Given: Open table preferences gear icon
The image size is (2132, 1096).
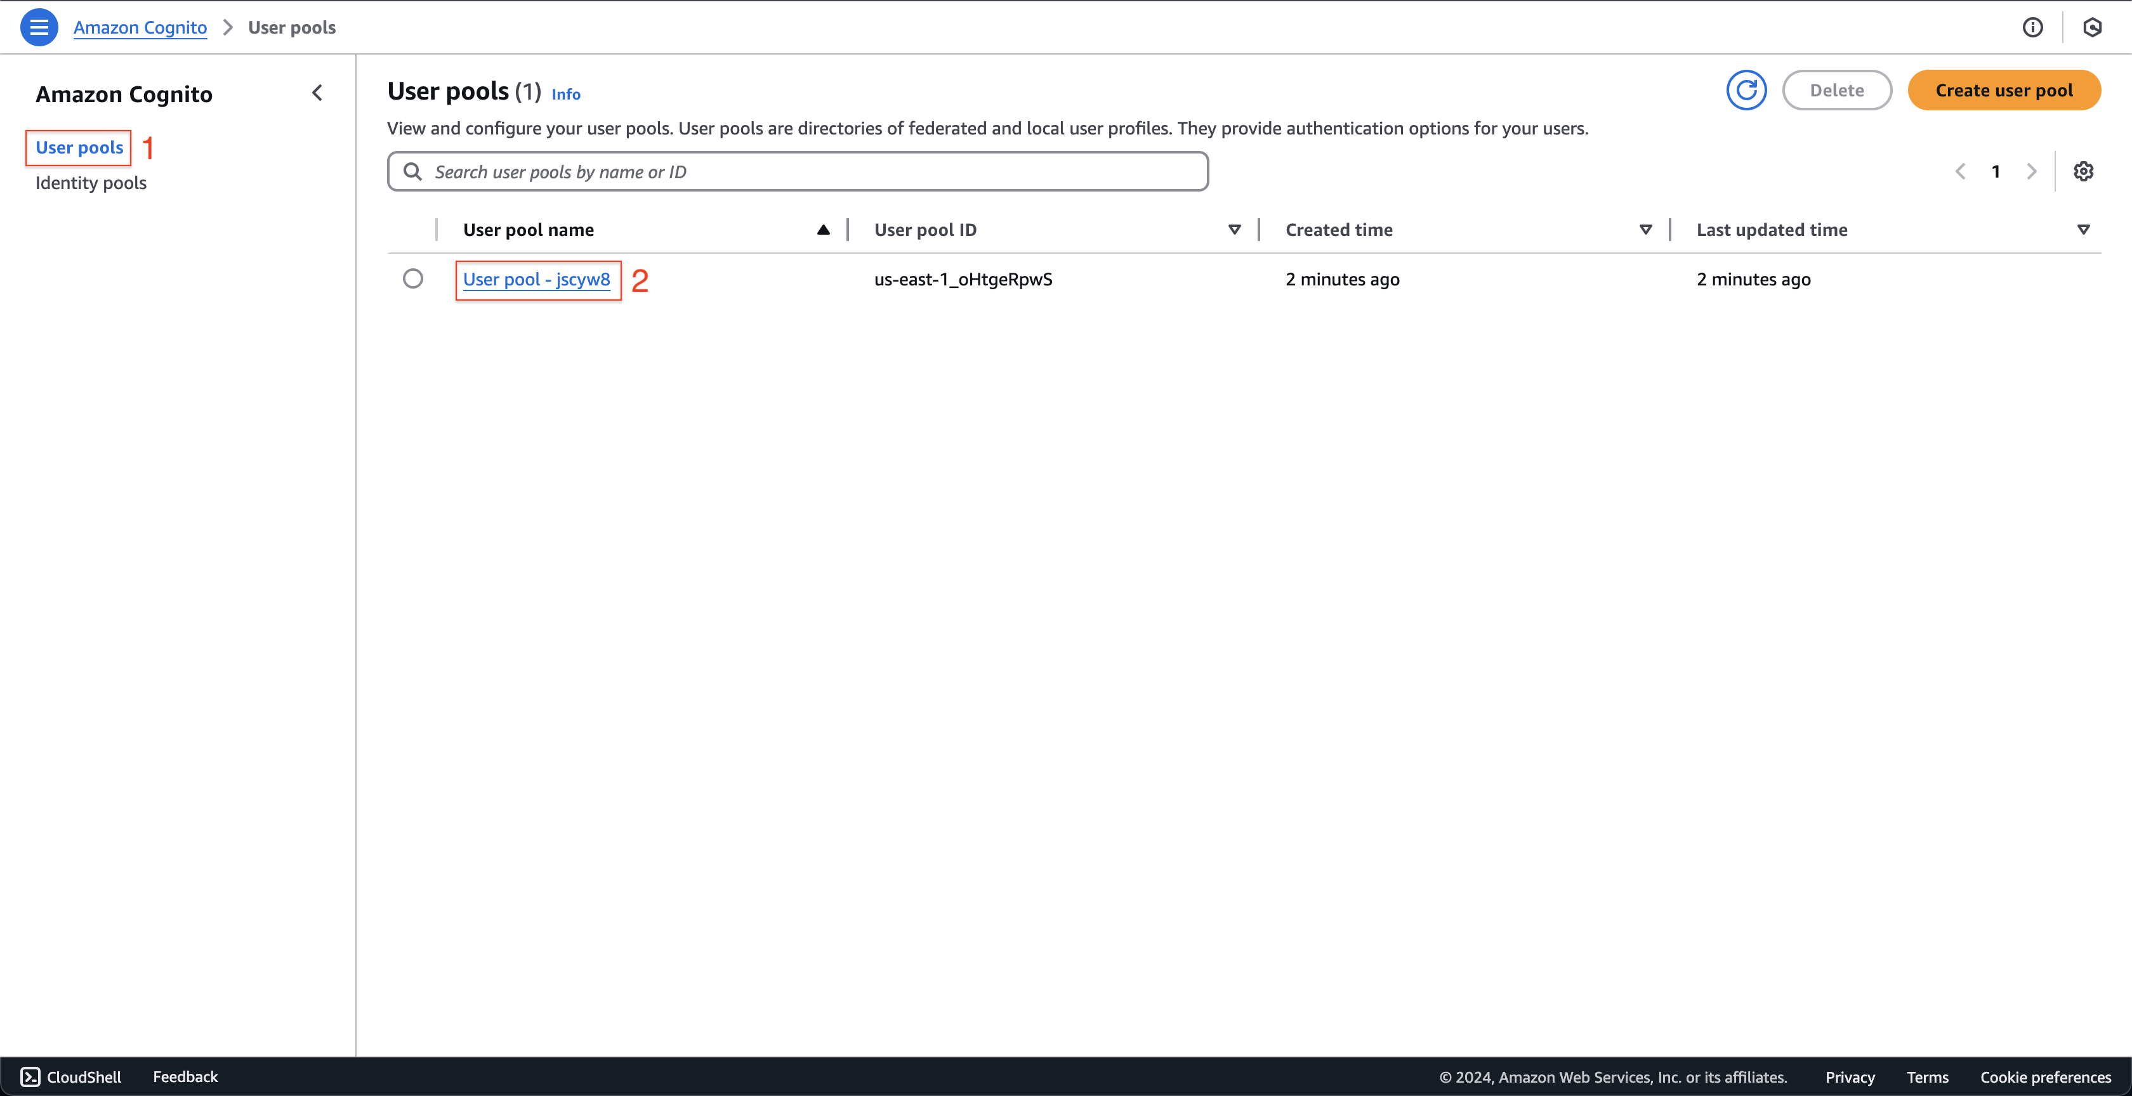Looking at the screenshot, I should coord(2083,171).
